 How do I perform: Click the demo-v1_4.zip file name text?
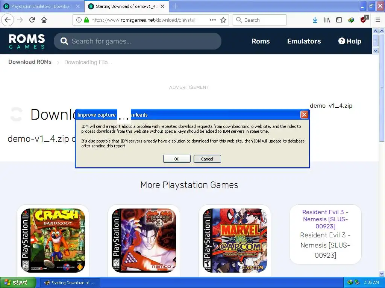coord(331,106)
